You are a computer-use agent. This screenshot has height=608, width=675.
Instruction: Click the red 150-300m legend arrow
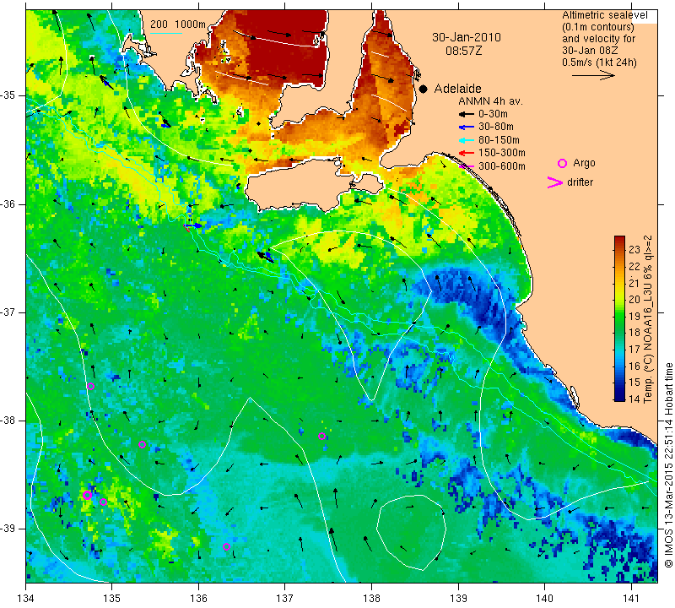[x=466, y=153]
